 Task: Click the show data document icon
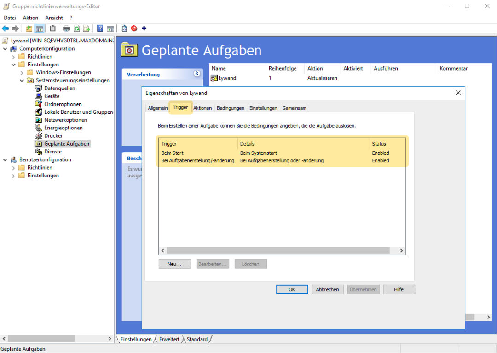(x=124, y=29)
